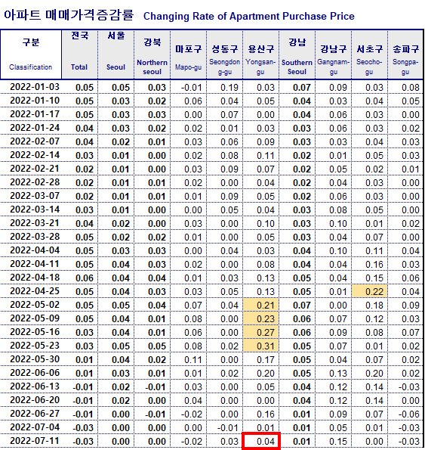Select highlighted Yongsan-gu value 0.27 for 2022-05-16
The height and width of the screenshot is (450, 425).
261,332
